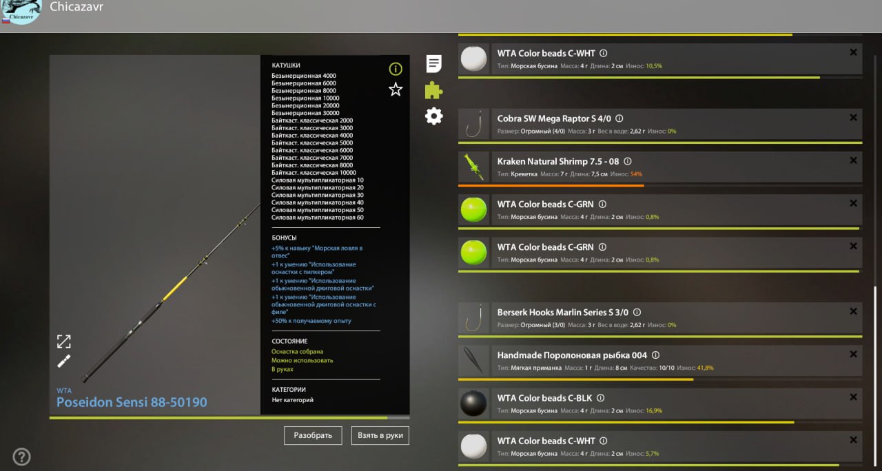Show info for C-WHT bead with 5,7% wear
Screen dimensions: 882x471
pos(603,441)
